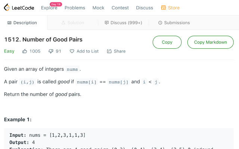The width and height of the screenshot is (239, 149).
Task: Click the Share icon
Action: pyautogui.click(x=109, y=51)
